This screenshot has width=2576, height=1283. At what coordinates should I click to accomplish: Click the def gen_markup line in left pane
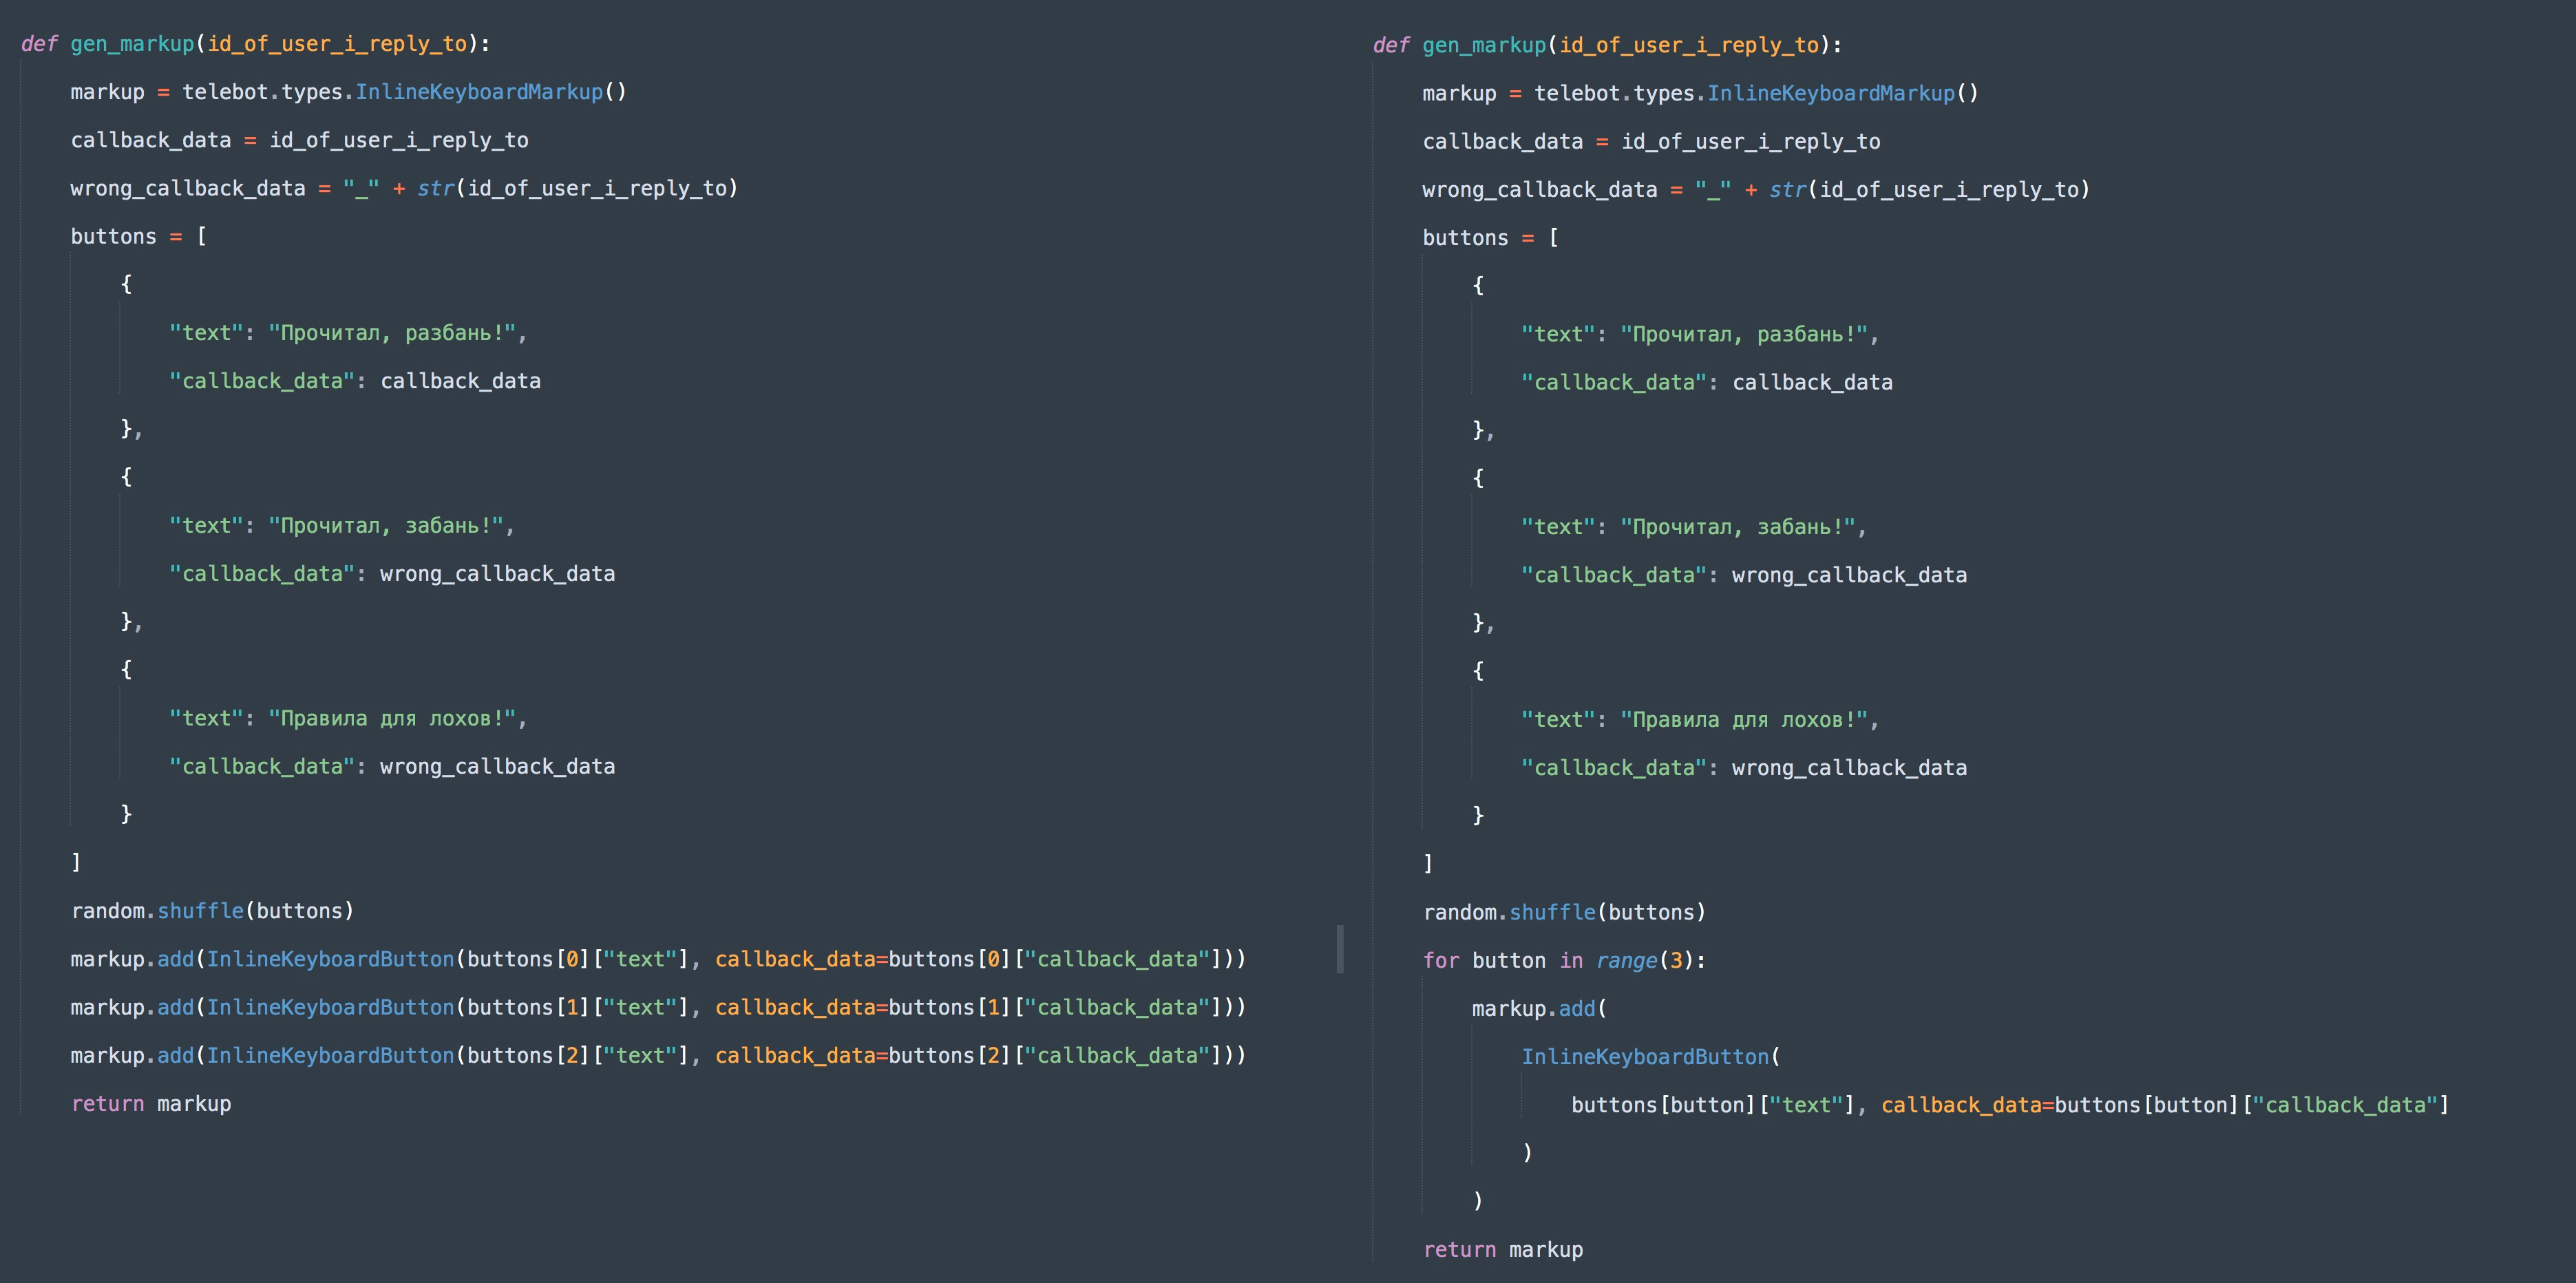256,44
